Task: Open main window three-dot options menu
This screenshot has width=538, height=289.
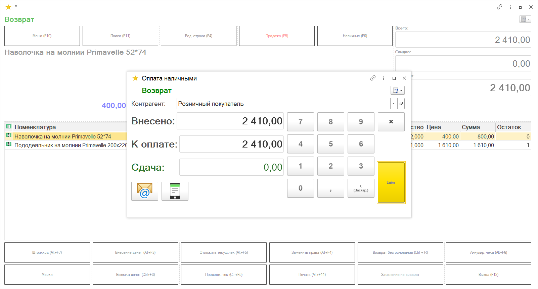Action: (510, 7)
